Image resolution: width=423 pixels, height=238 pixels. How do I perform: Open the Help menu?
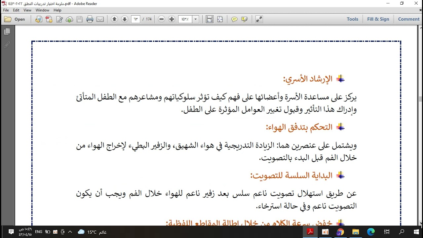(x=58, y=10)
